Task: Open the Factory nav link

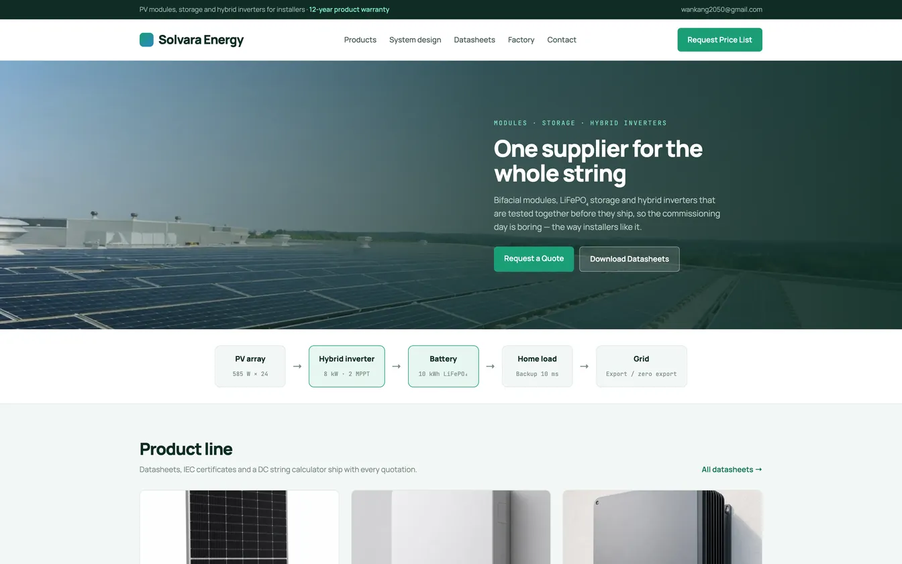Action: click(x=521, y=40)
